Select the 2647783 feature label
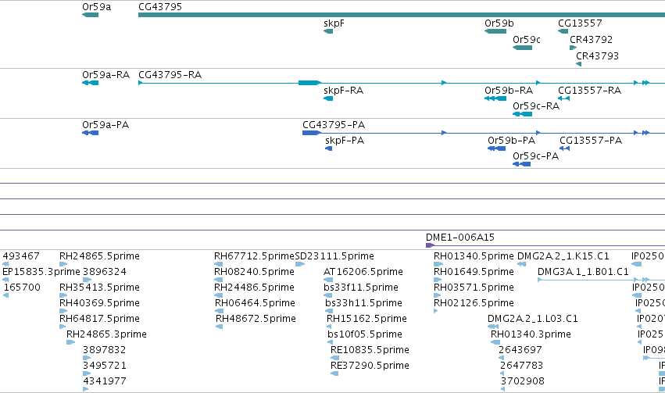Image resolution: width=665 pixels, height=393 pixels. [x=522, y=366]
